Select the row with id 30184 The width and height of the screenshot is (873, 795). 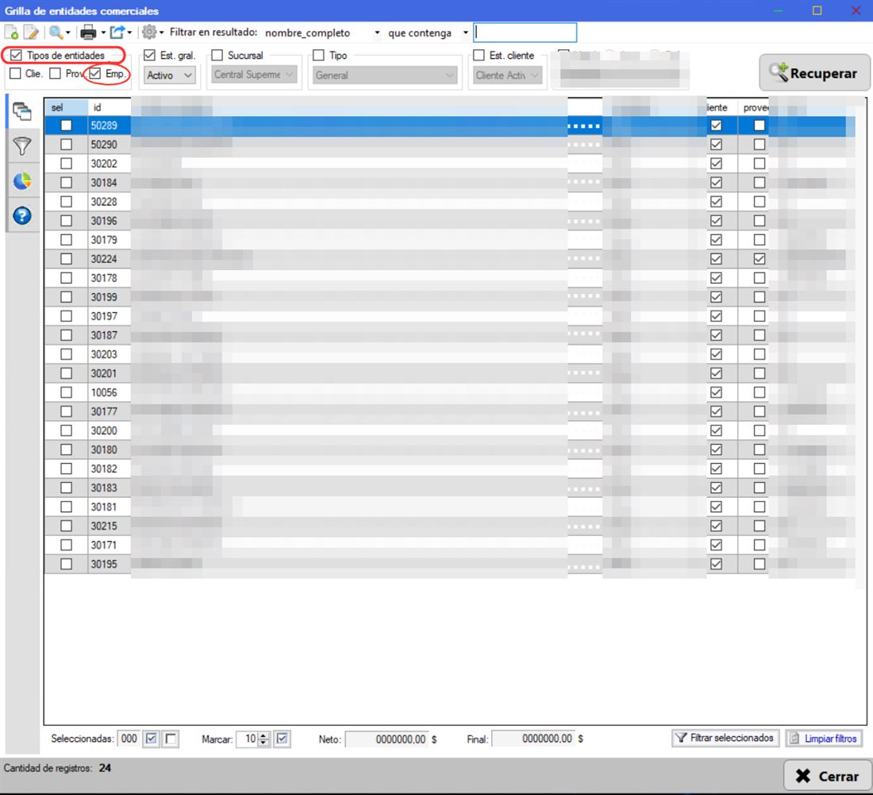click(x=450, y=183)
